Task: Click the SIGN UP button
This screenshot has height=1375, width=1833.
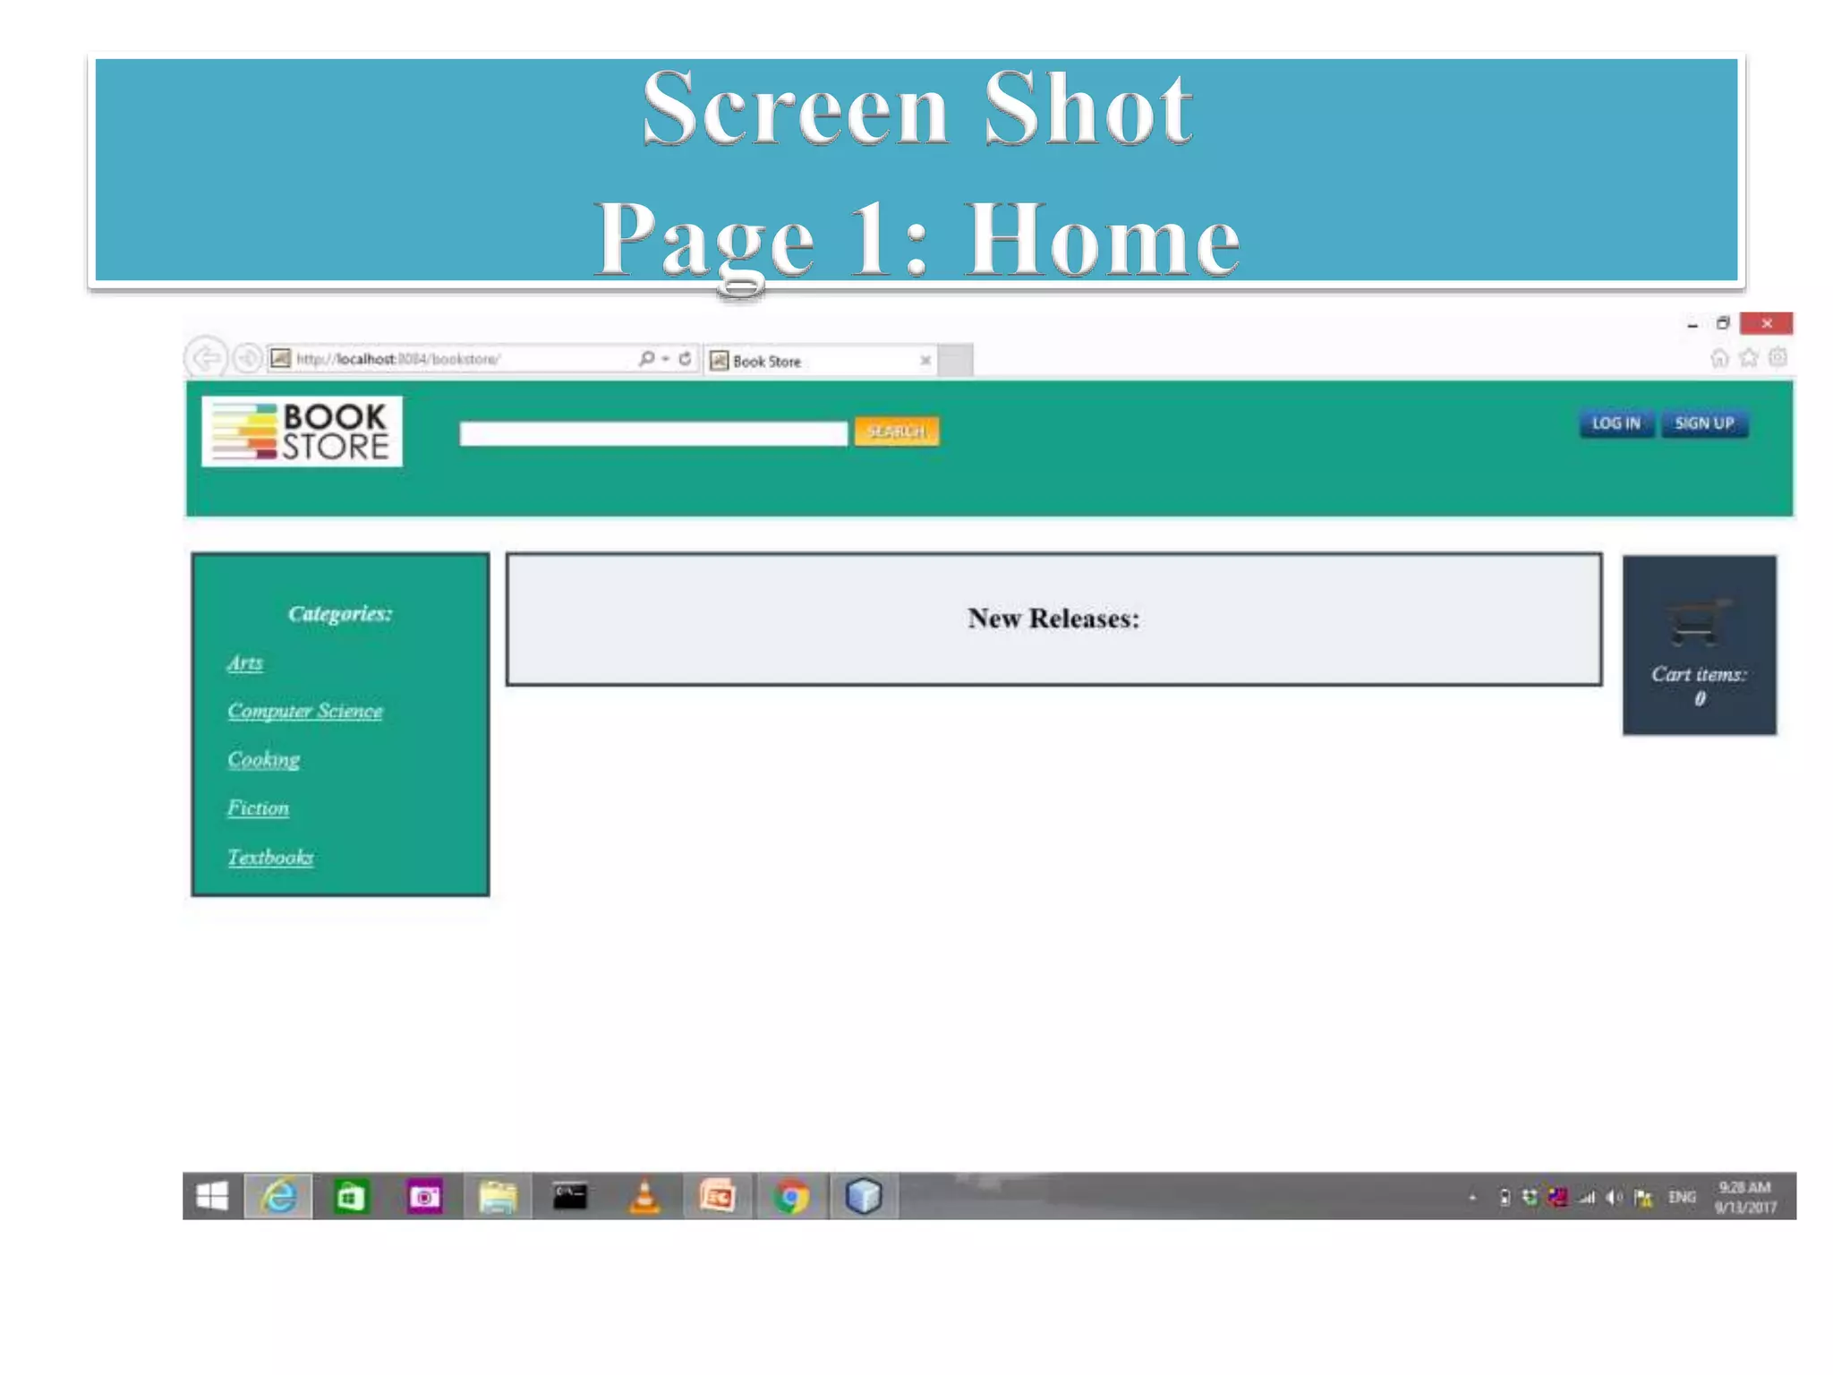Action: (1704, 423)
